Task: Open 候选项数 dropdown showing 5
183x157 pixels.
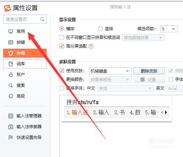Action: tap(169, 29)
